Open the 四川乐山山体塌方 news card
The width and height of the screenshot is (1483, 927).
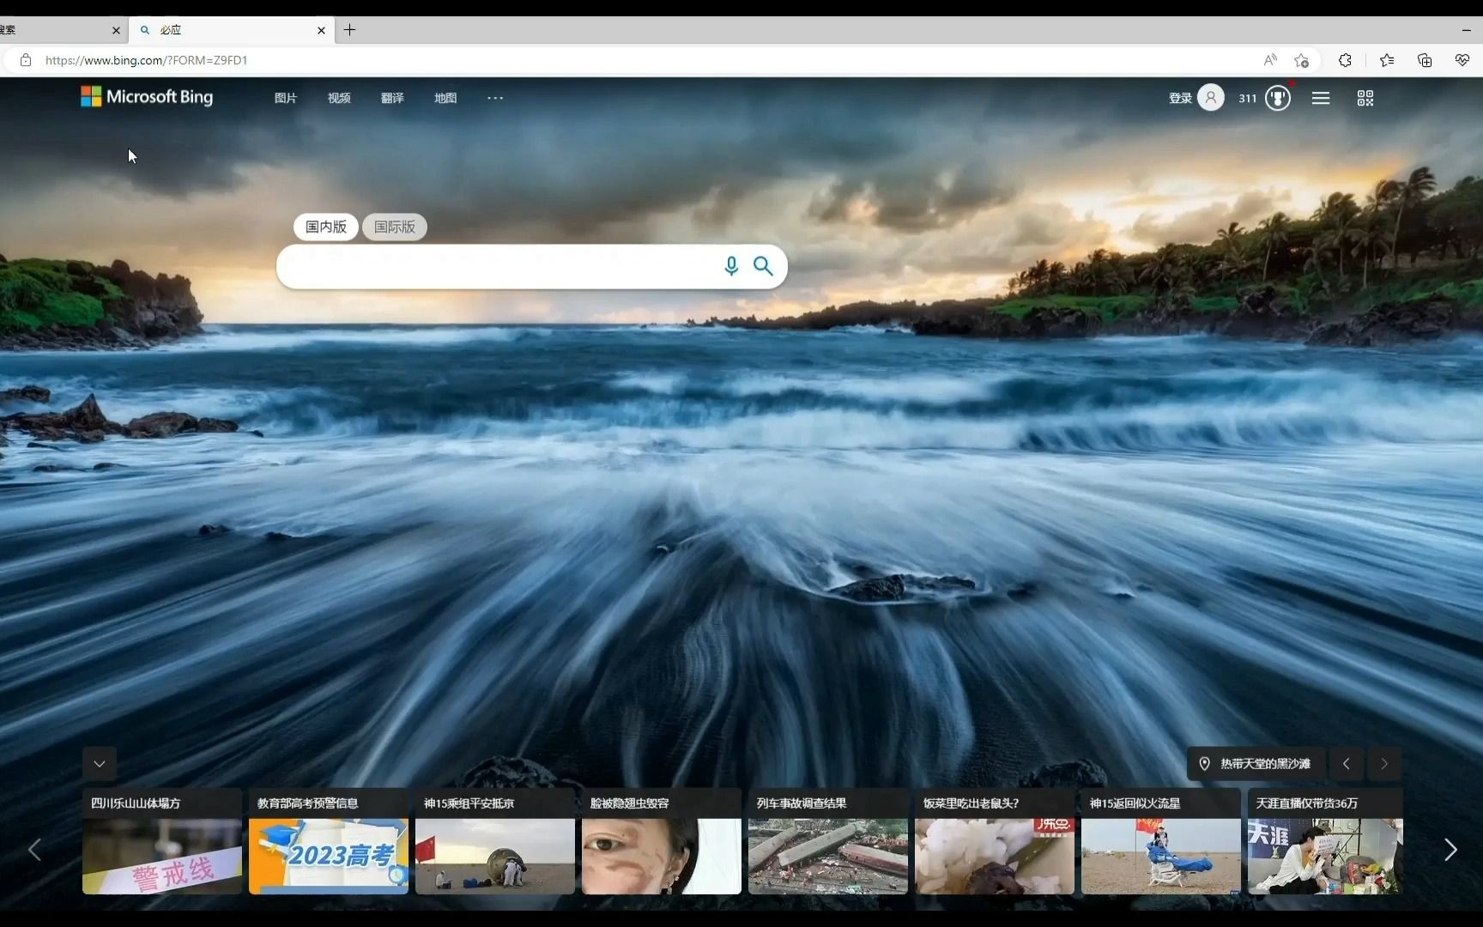click(162, 841)
